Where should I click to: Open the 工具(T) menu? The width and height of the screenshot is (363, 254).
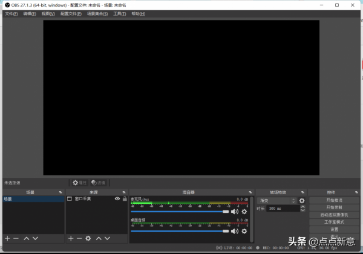click(120, 13)
